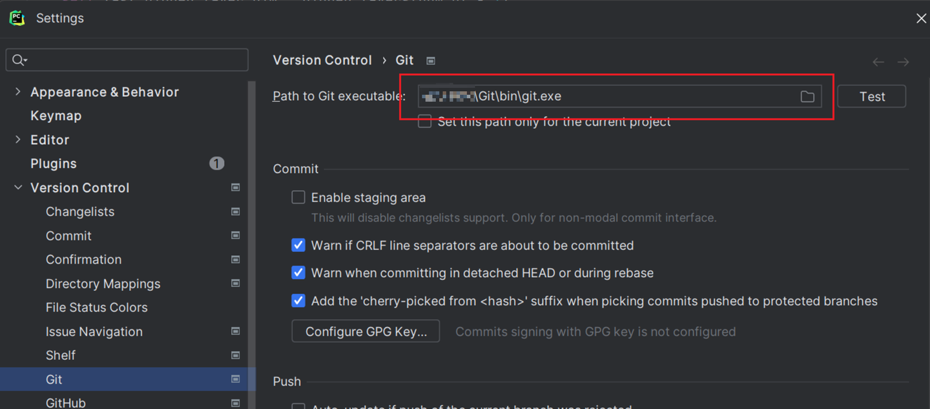930x409 pixels.
Task: Disable the detached HEAD warning checkbox
Action: click(x=298, y=273)
